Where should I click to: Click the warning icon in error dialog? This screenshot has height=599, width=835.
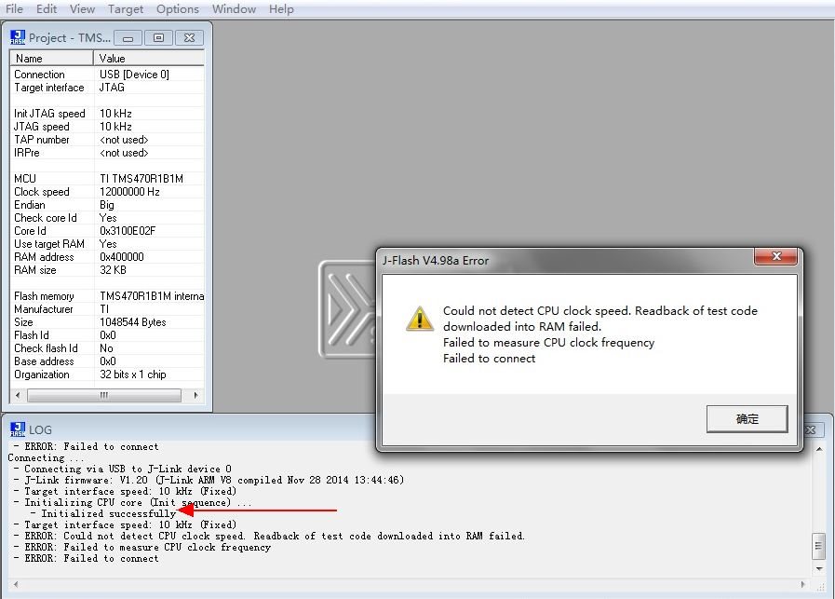point(420,319)
